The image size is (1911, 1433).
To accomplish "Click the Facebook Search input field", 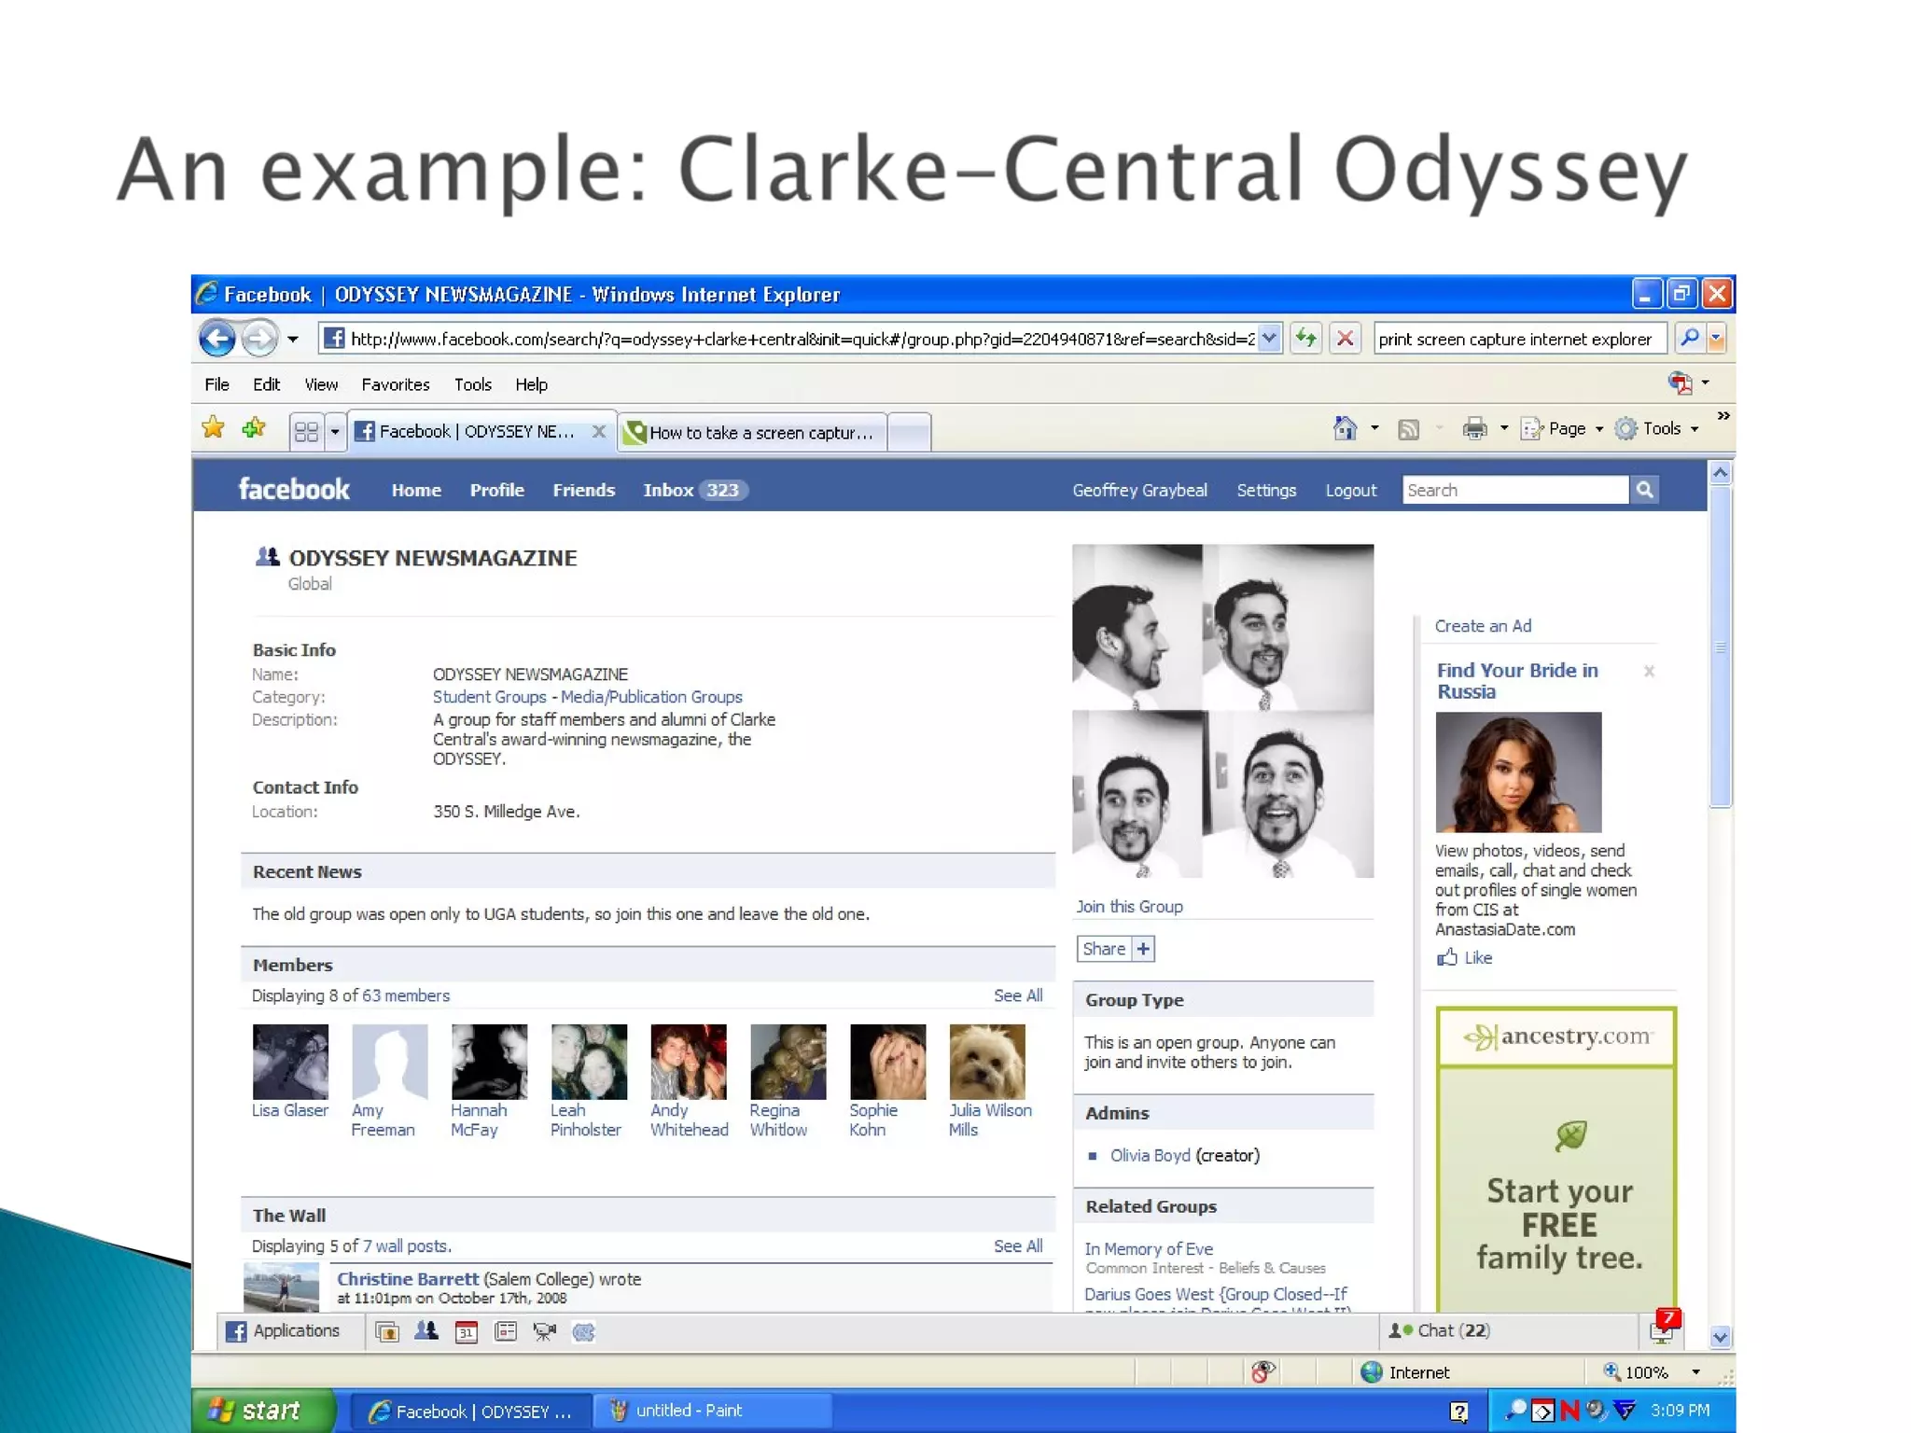I will [1514, 490].
